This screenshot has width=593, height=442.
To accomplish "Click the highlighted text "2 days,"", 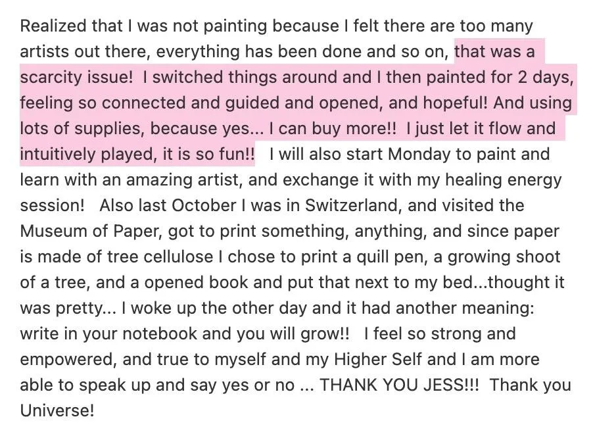I will 546,77.
